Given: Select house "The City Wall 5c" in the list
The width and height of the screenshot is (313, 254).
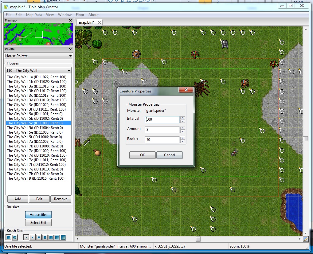Looking at the screenshot, I should [x=38, y=123].
